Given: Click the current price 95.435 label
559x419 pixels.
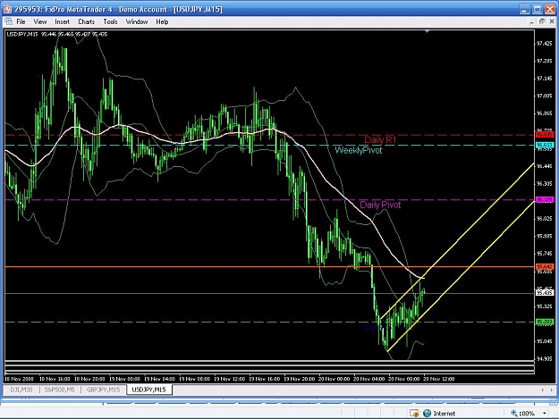Looking at the screenshot, I should pos(545,293).
